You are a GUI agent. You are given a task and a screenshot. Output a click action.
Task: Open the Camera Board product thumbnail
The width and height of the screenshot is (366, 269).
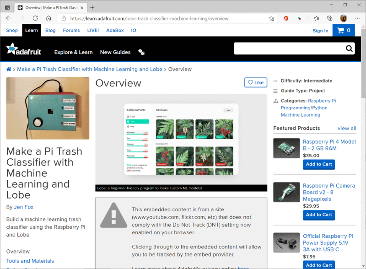286,192
